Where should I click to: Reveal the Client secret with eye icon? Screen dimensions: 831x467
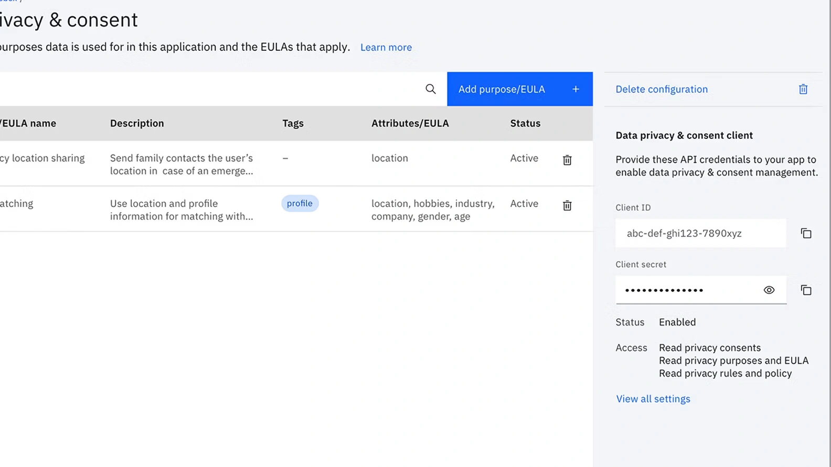769,290
